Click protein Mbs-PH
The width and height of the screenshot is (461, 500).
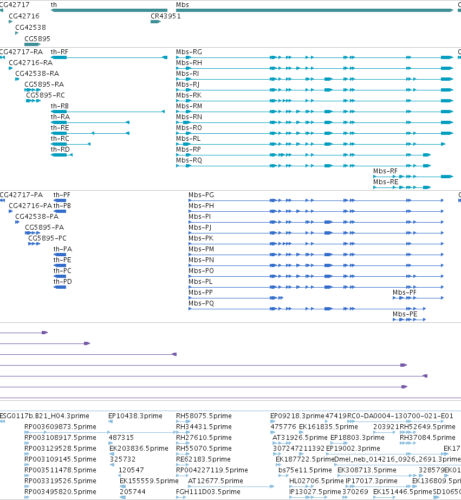click(316, 211)
